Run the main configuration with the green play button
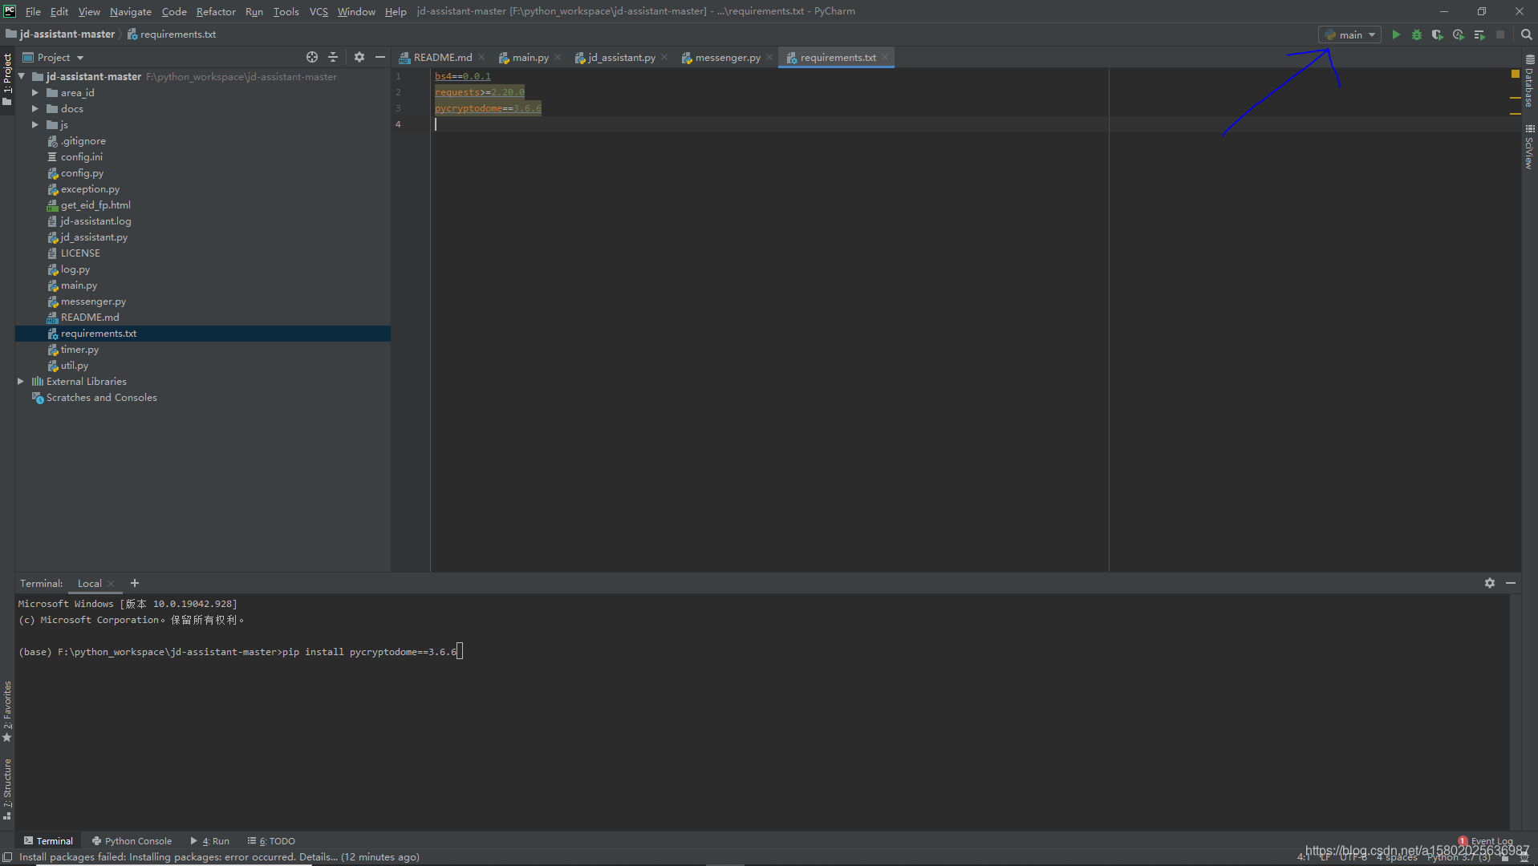The width and height of the screenshot is (1538, 866). click(x=1396, y=34)
